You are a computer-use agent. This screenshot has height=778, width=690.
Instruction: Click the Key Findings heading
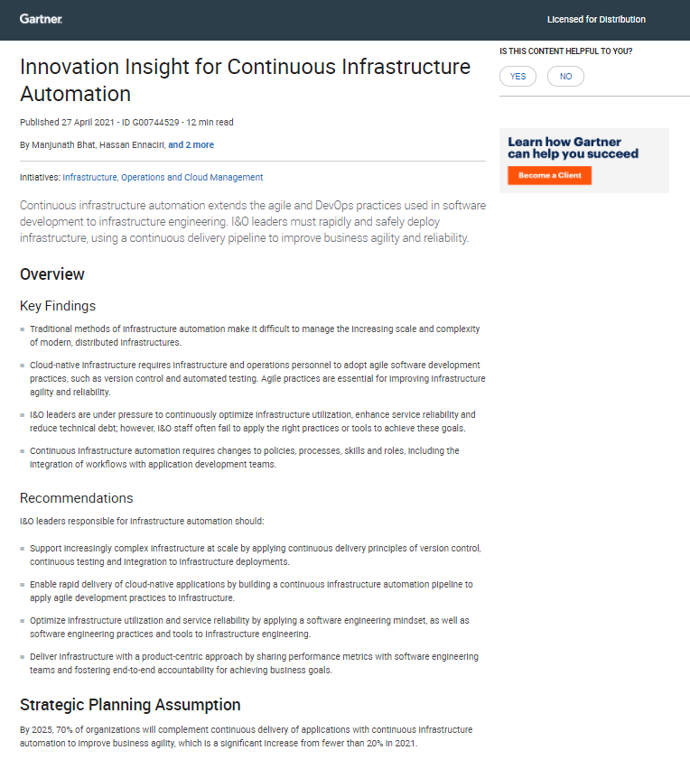(58, 306)
